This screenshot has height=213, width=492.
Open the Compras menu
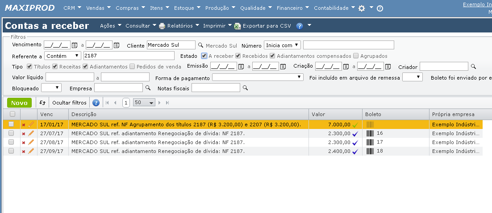point(130,8)
